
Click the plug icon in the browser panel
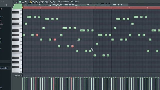point(6,5)
